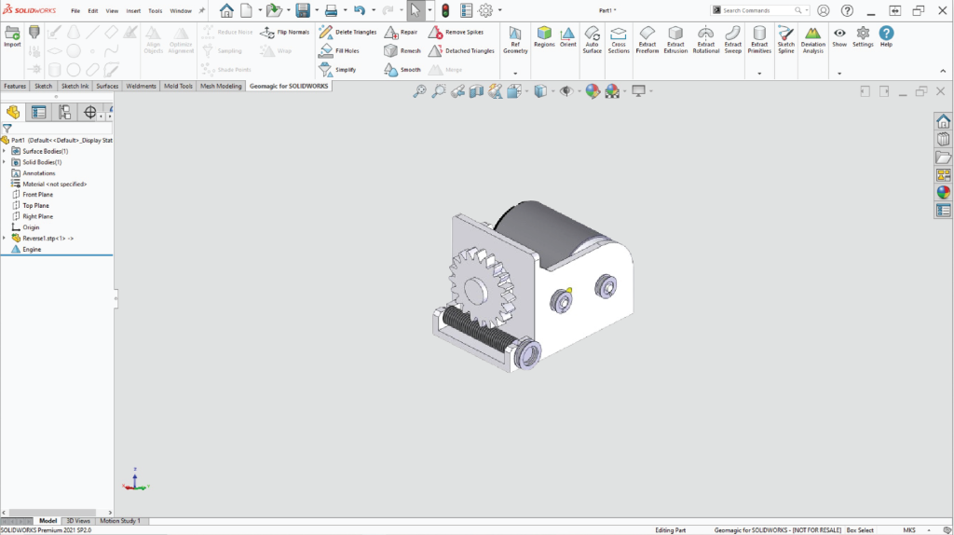Expand the Surface Bodies(1) tree node
The image size is (954, 535).
5,151
